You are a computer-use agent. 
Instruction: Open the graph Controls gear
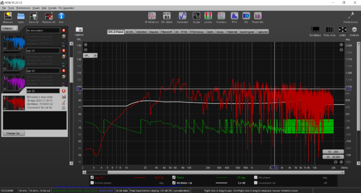[x=354, y=30]
